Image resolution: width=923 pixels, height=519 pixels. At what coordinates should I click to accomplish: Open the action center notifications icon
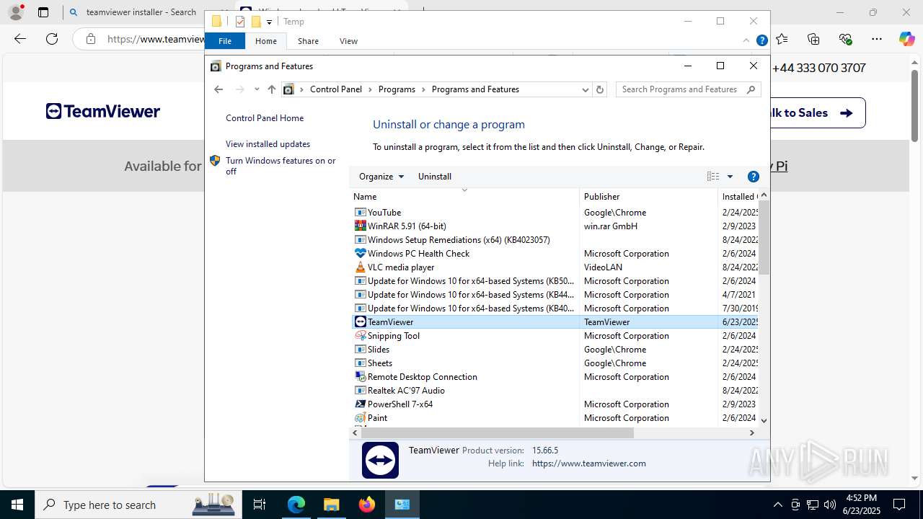click(x=899, y=505)
